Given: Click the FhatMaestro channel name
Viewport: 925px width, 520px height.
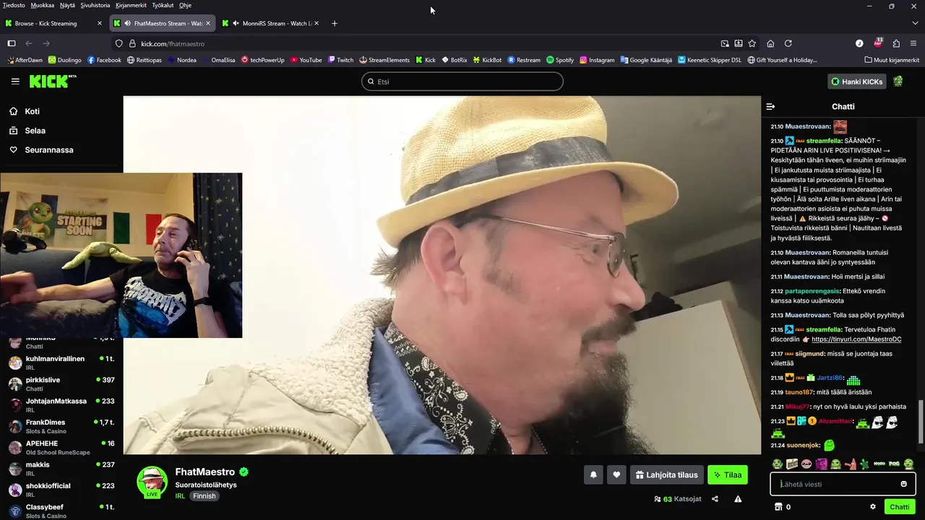Looking at the screenshot, I should 205,472.
